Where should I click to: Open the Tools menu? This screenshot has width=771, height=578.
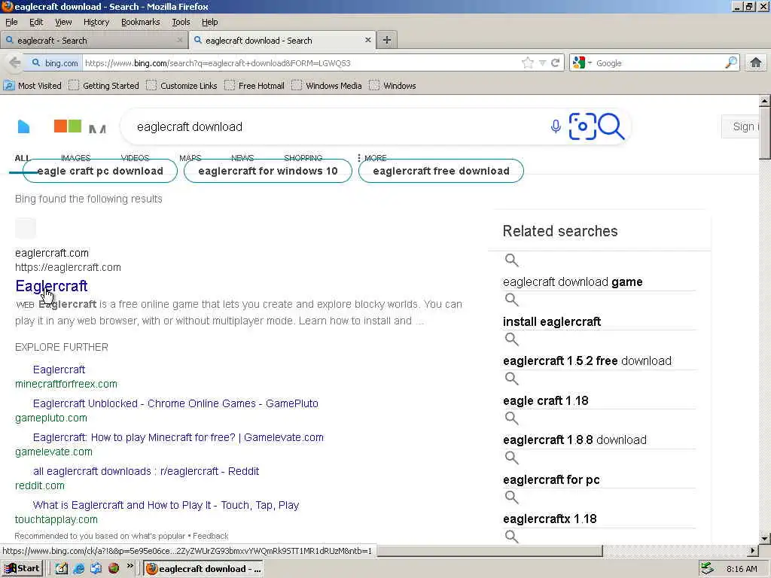coord(181,22)
